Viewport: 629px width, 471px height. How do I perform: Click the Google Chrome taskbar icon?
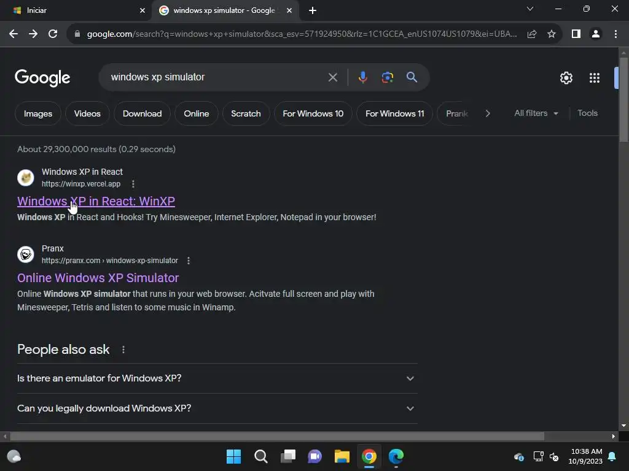click(x=369, y=456)
